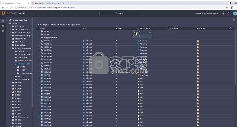Collapse the Designs tree folder
The image size is (237, 127).
pos(8,23)
